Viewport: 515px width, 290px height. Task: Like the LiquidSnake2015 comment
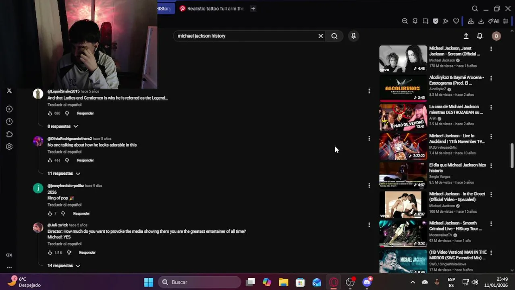50,113
